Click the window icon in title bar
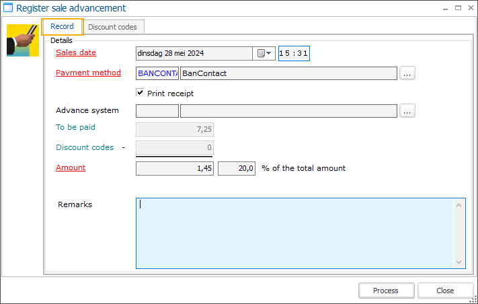The height and width of the screenshot is (304, 478). pyautogui.click(x=9, y=9)
